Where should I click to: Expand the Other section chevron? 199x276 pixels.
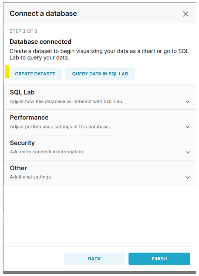pyautogui.click(x=188, y=177)
